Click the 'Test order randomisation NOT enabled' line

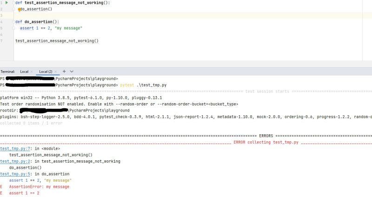[x=119, y=104]
